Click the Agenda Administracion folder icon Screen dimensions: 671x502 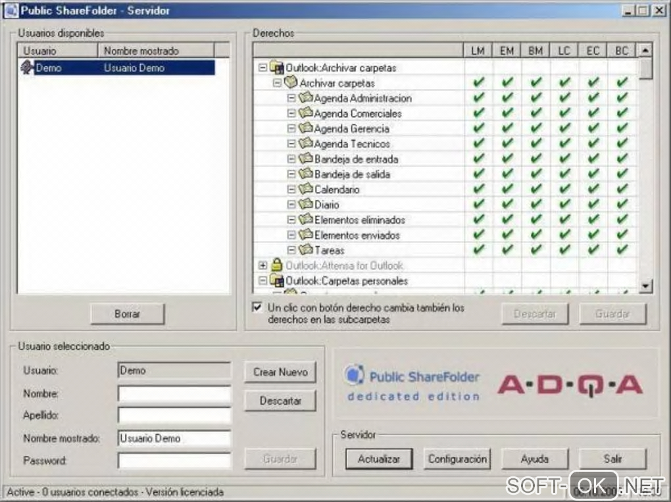[x=305, y=97]
